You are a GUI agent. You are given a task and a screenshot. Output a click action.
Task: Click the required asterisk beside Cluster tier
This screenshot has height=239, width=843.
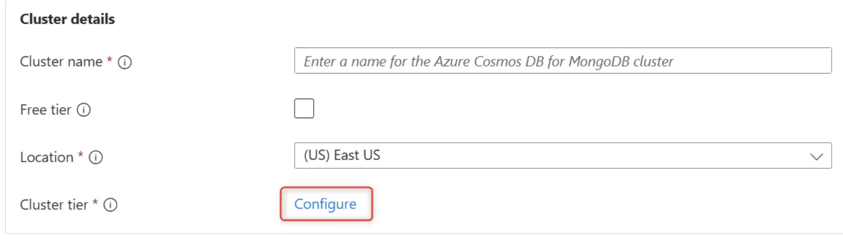point(96,203)
